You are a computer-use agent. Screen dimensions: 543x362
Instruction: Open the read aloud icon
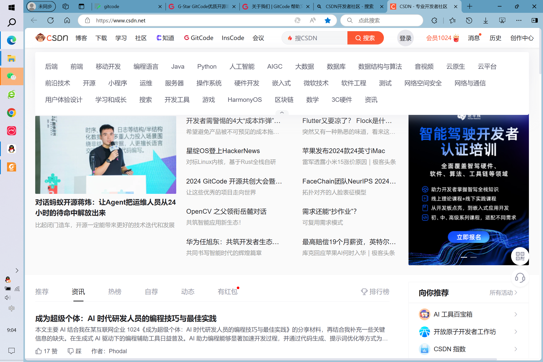click(312, 20)
